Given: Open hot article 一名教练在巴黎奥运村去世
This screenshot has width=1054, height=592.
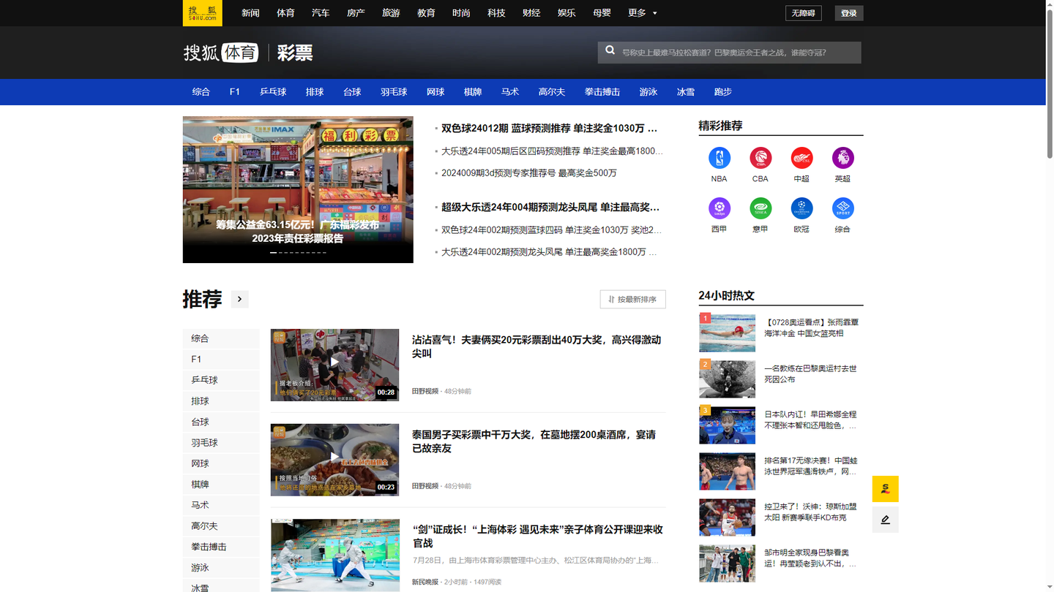Looking at the screenshot, I should tap(810, 374).
